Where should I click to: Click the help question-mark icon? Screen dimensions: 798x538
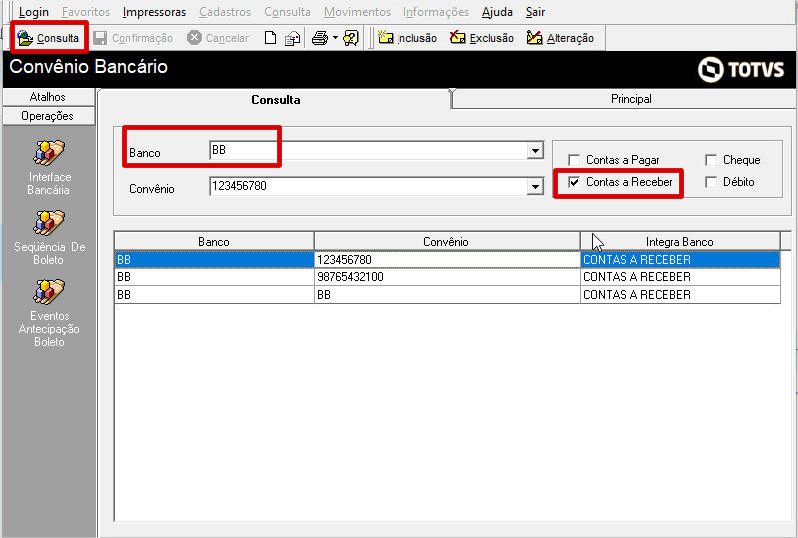click(351, 38)
